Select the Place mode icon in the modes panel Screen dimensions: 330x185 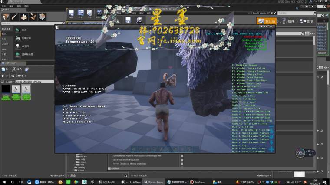pos(6,17)
